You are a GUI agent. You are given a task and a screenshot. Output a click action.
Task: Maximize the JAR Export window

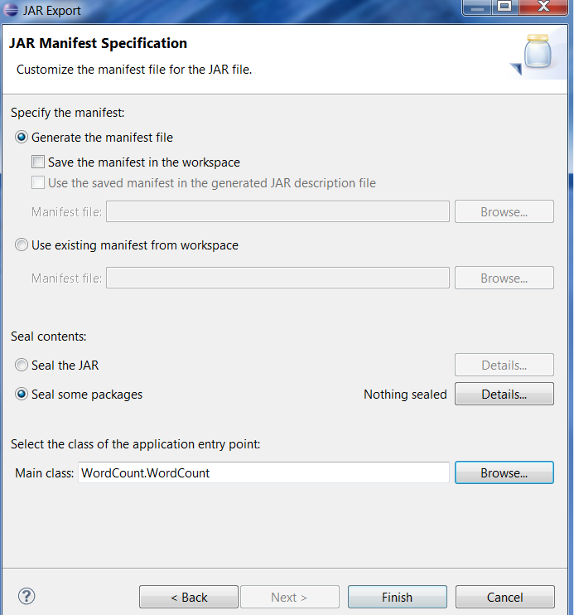click(504, 7)
